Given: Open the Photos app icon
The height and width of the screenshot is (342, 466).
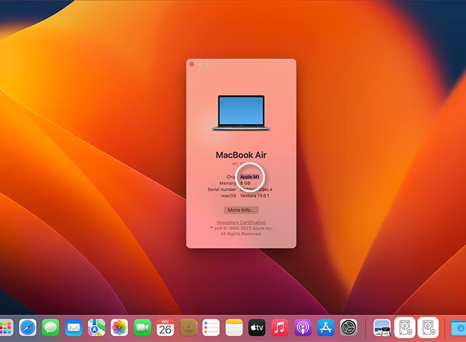Looking at the screenshot, I should point(119,328).
